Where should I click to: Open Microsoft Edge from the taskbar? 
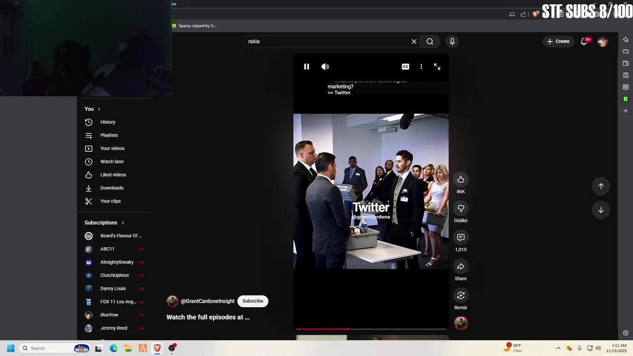(114, 348)
